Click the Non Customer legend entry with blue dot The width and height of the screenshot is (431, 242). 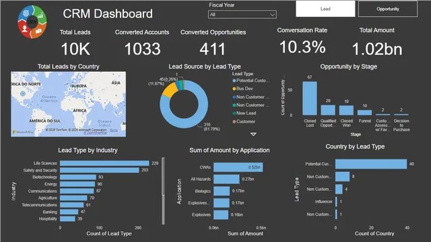click(251, 97)
